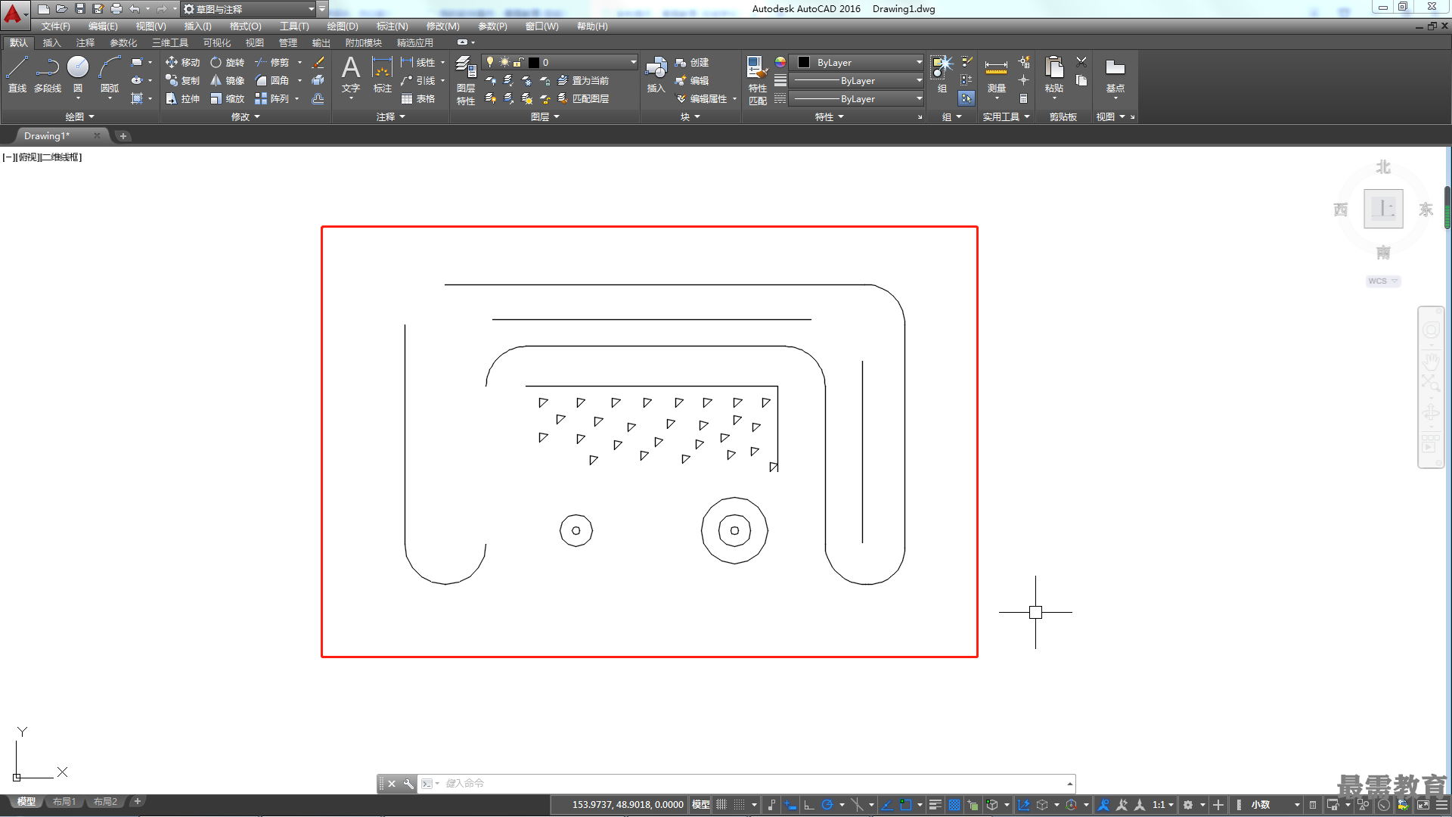Open the ByLayer lineweight dropdown
The image size is (1452, 817).
[x=856, y=80]
